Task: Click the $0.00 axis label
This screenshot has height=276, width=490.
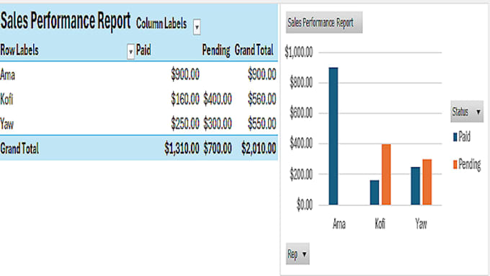Action: click(304, 205)
